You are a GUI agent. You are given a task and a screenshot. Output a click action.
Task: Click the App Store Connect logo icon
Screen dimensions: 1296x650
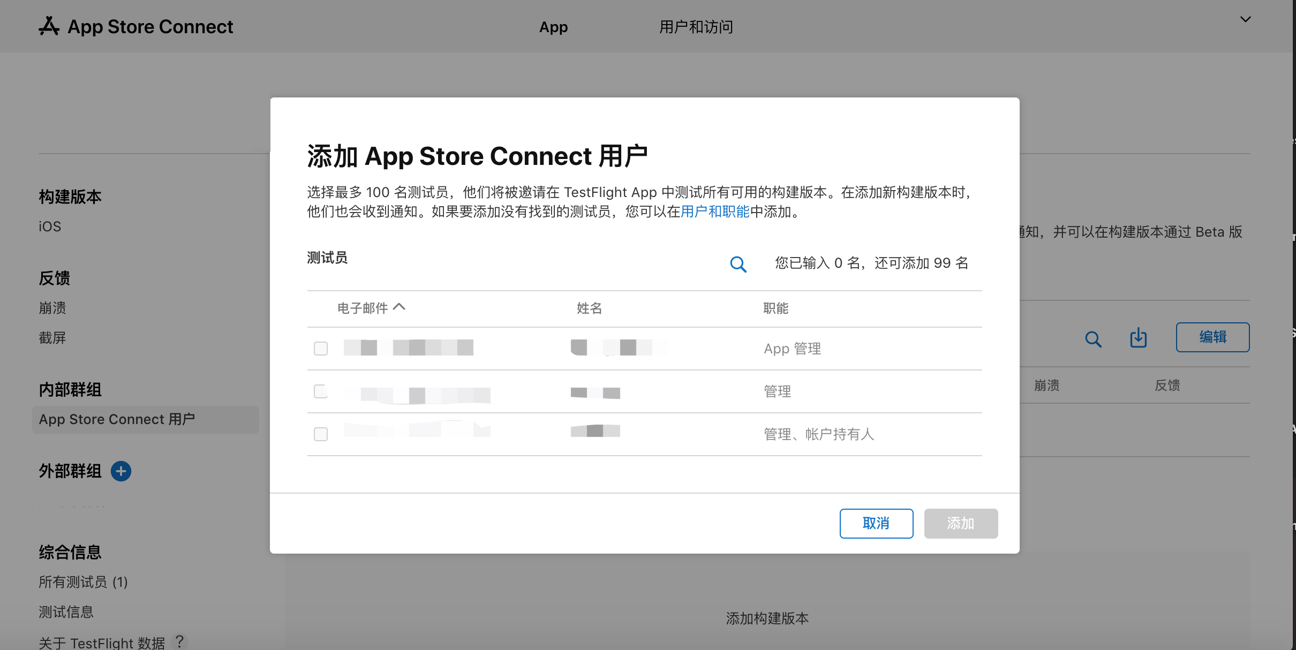pyautogui.click(x=49, y=26)
